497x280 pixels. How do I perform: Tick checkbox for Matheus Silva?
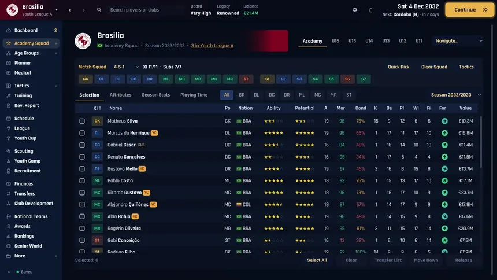(82, 121)
